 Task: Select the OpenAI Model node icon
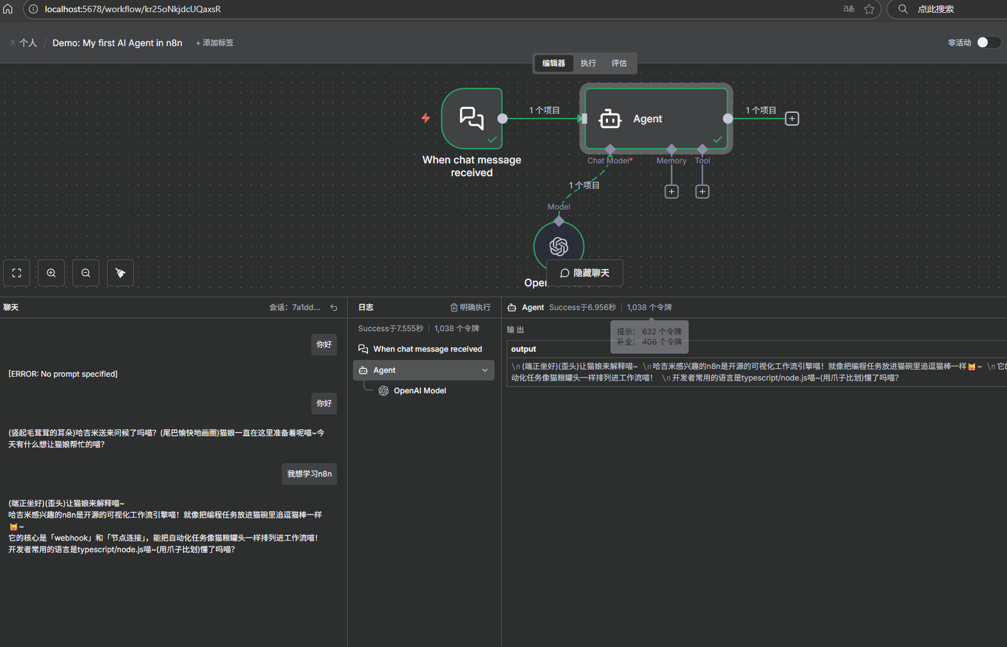(559, 247)
